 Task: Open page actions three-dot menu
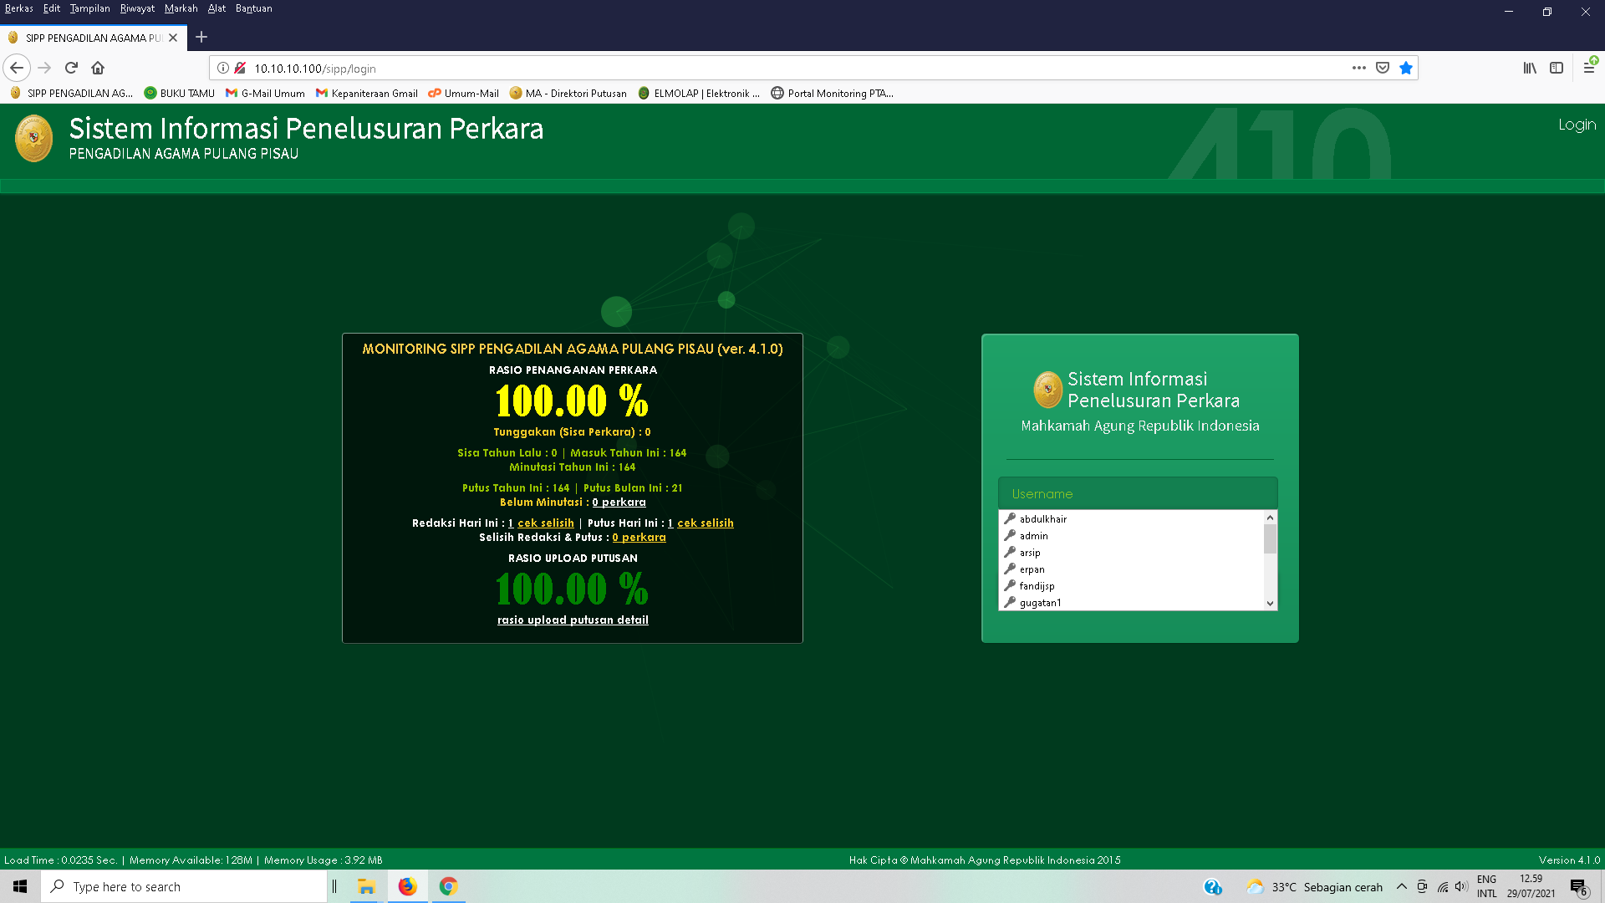pos(1359,68)
